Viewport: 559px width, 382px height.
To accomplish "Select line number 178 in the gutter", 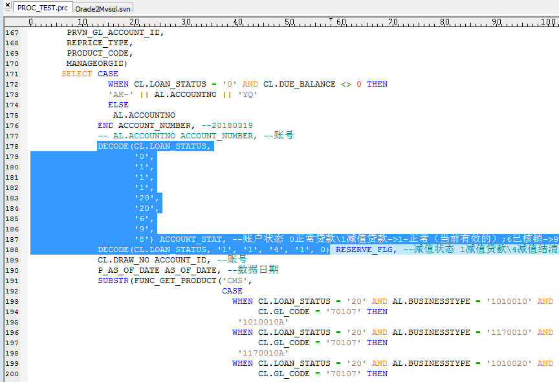I will point(12,146).
